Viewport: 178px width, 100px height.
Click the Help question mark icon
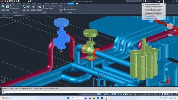pyautogui.click(x=163, y=1)
